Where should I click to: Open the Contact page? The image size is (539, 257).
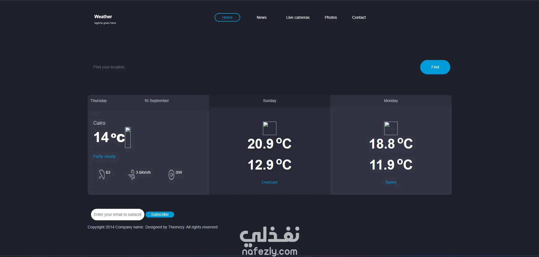pyautogui.click(x=359, y=17)
